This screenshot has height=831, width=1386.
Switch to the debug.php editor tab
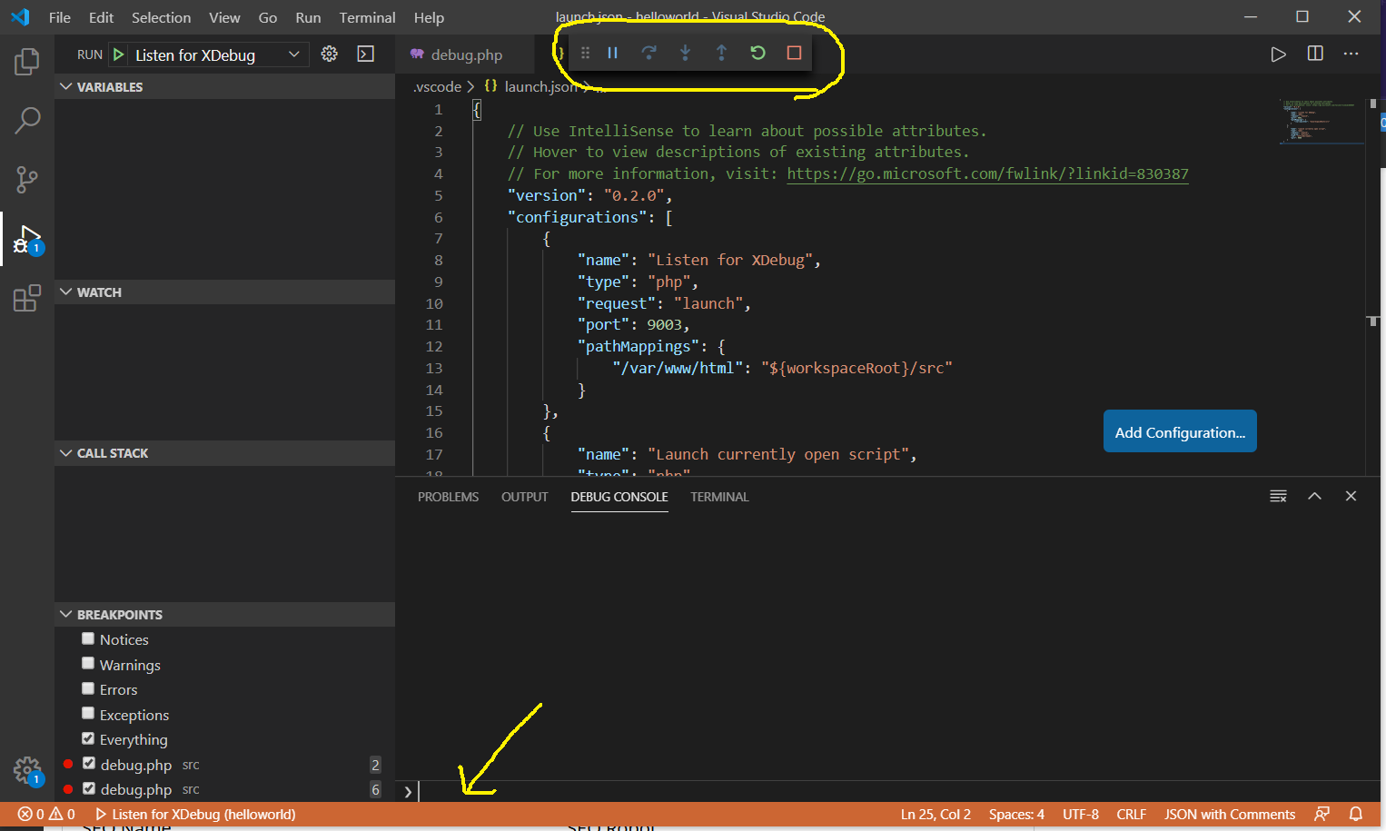point(467,54)
